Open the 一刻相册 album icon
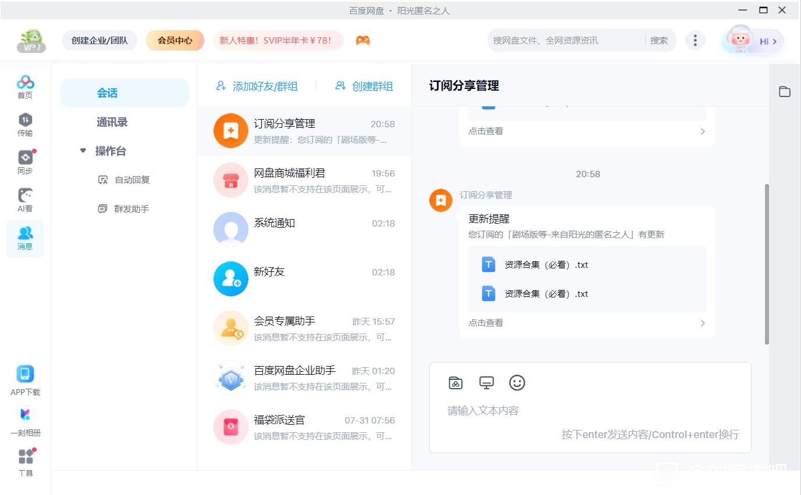 pyautogui.click(x=25, y=422)
